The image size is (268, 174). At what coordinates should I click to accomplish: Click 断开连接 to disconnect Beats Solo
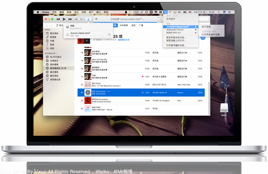tap(206, 27)
